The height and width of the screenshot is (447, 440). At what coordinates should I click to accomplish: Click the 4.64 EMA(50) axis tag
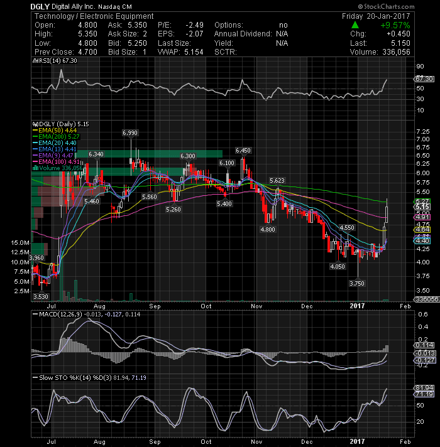point(422,230)
